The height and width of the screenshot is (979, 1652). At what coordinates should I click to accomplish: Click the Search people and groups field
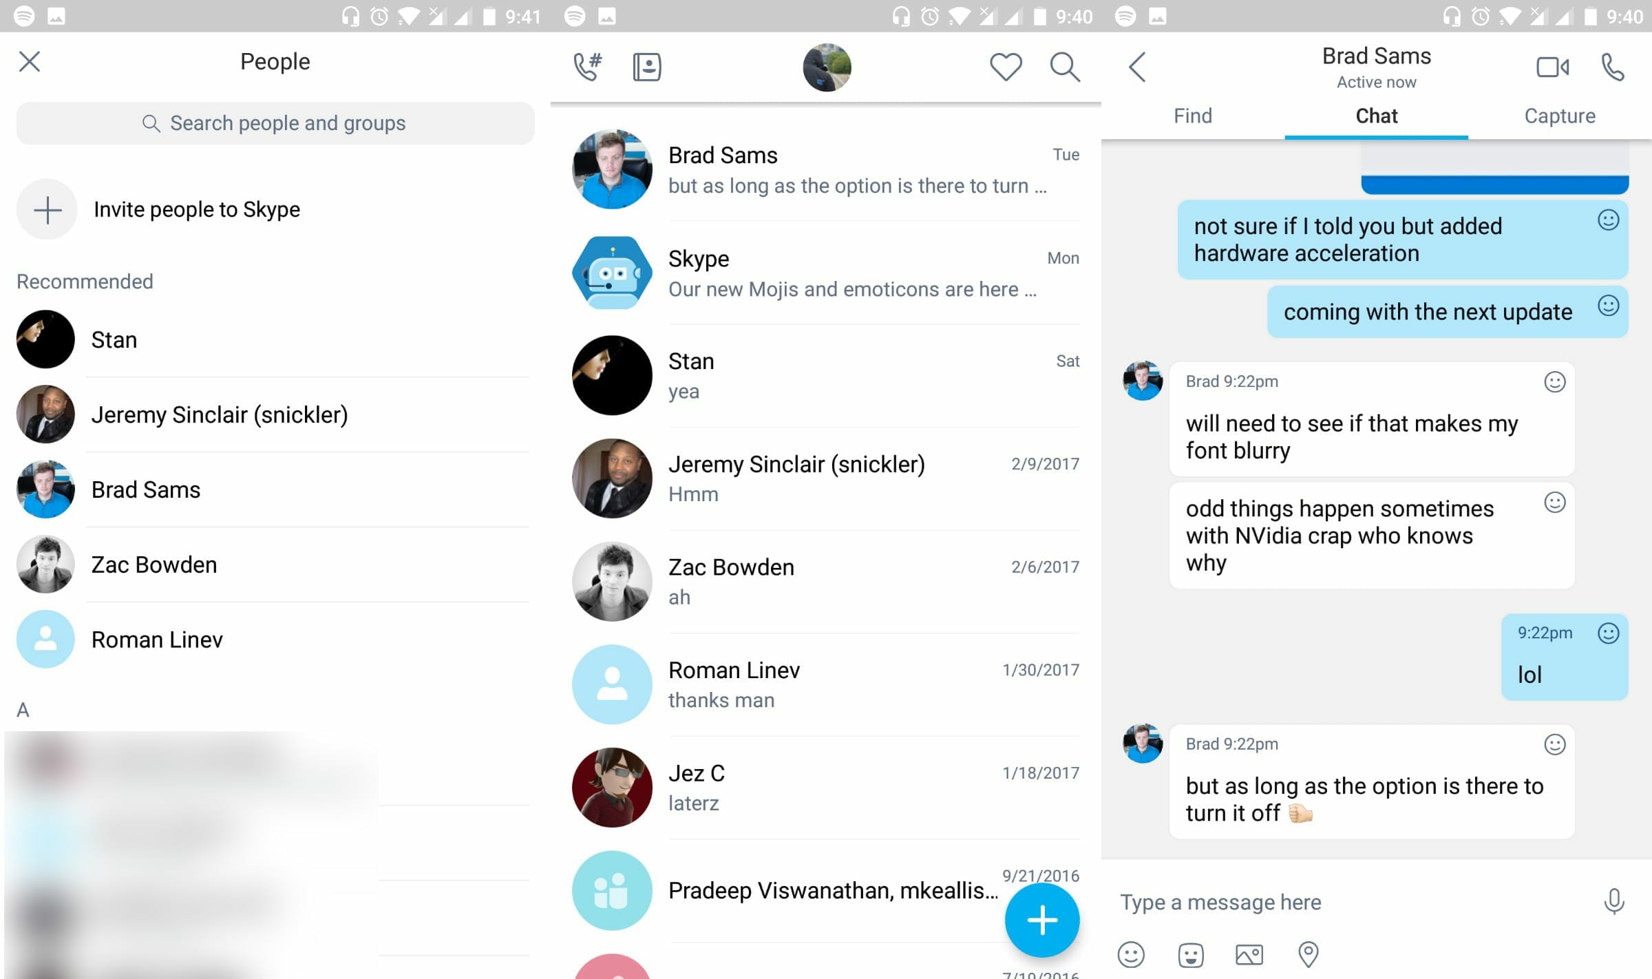tap(274, 123)
